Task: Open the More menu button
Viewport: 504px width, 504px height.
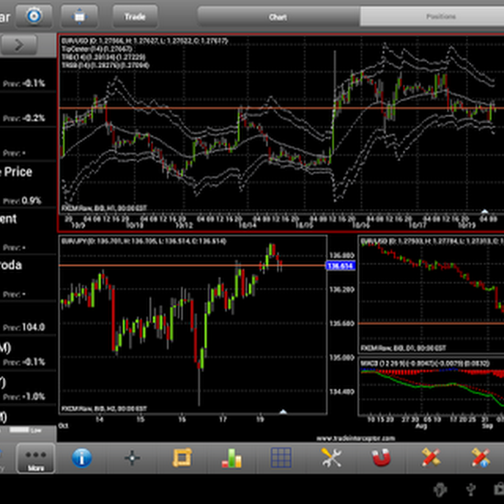Action: point(36,459)
